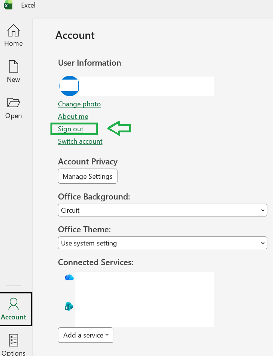273x356 pixels.
Task: Click the Account page heading
Action: pos(75,35)
